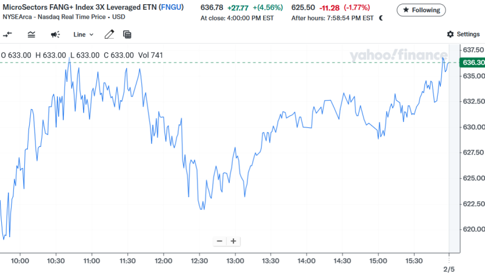The height and width of the screenshot is (276, 485).
Task: Click the 636.30 current price label
Action: point(472,62)
